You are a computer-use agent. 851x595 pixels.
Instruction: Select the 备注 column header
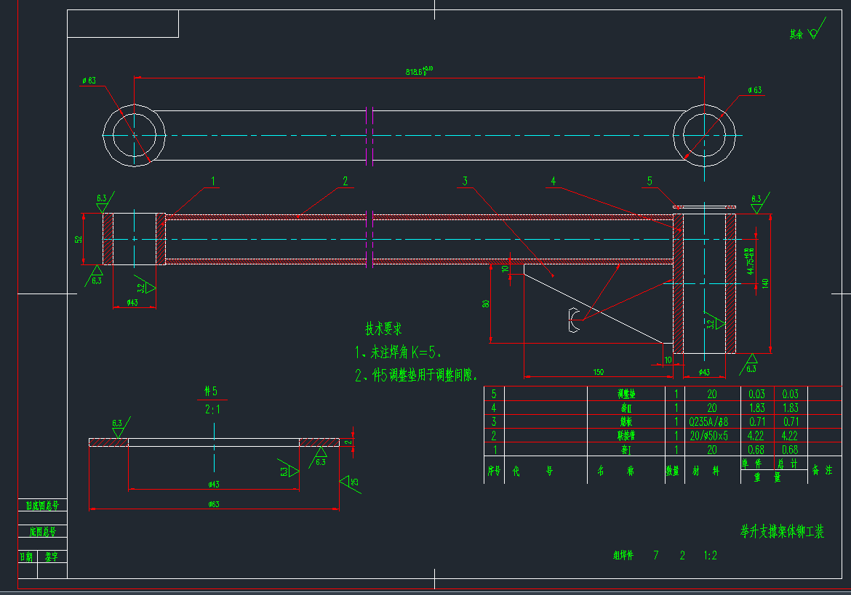click(822, 470)
